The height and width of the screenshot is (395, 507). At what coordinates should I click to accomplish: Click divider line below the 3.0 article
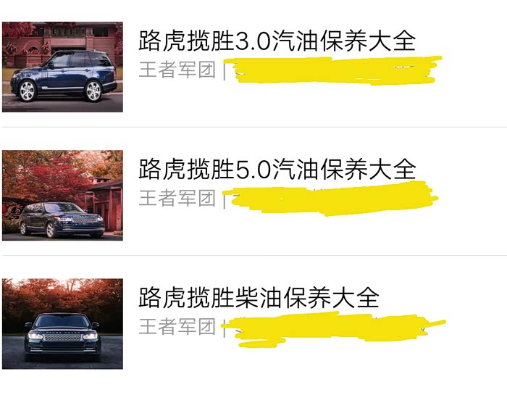[253, 127]
